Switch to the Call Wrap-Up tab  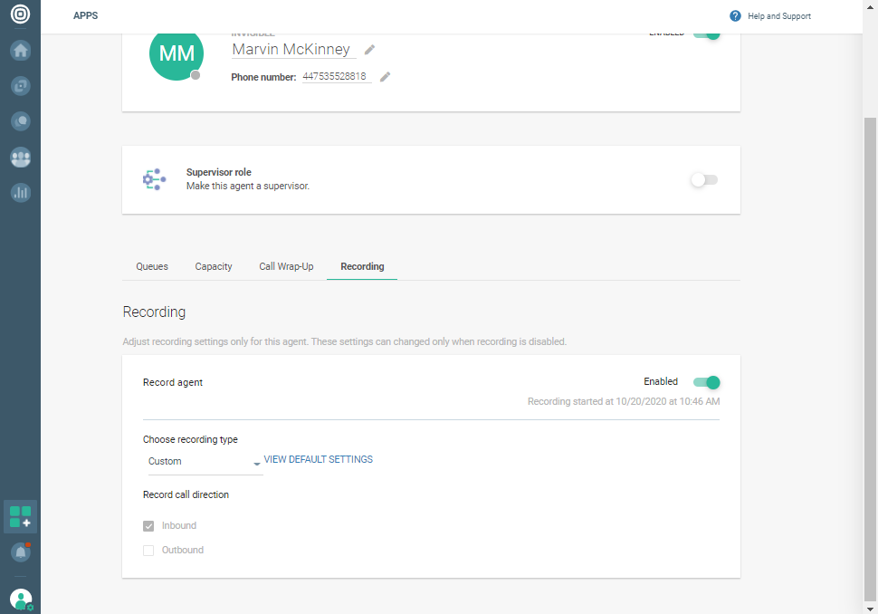[x=286, y=267]
